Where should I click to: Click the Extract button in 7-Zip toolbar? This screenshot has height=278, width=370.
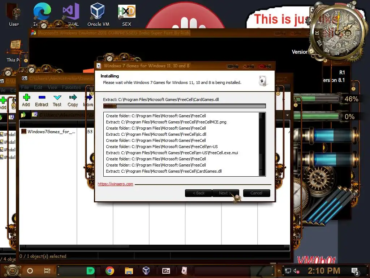[x=42, y=101]
